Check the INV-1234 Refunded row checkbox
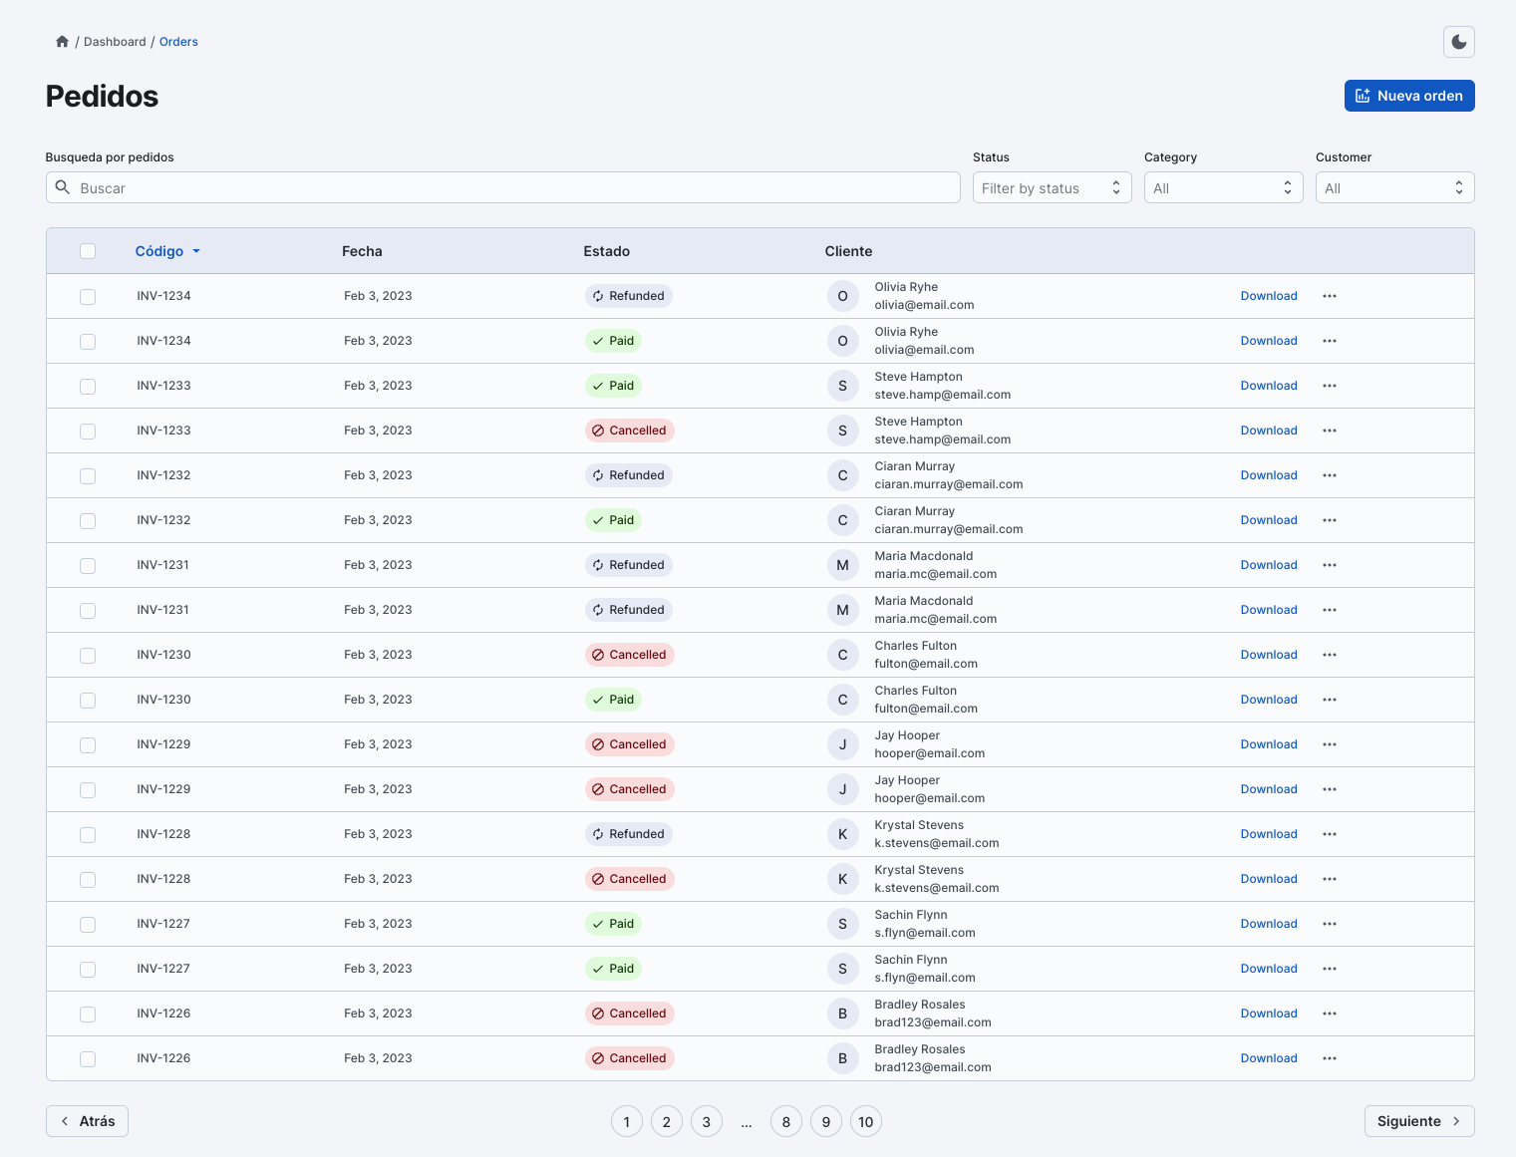 pyautogui.click(x=88, y=297)
